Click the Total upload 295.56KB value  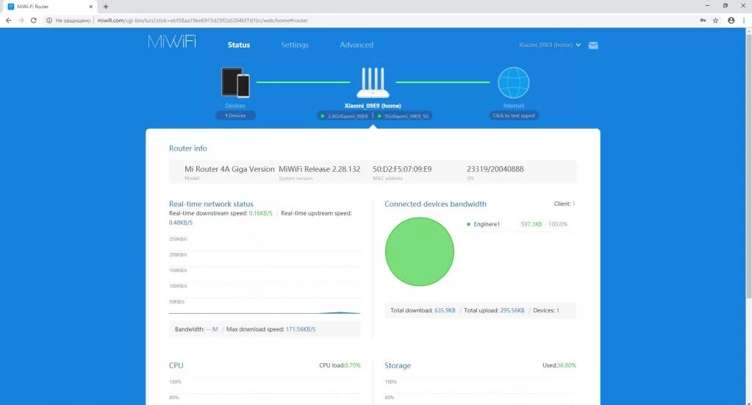point(512,311)
